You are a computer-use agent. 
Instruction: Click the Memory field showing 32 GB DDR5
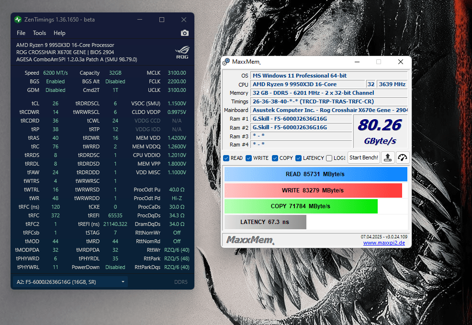click(x=329, y=93)
